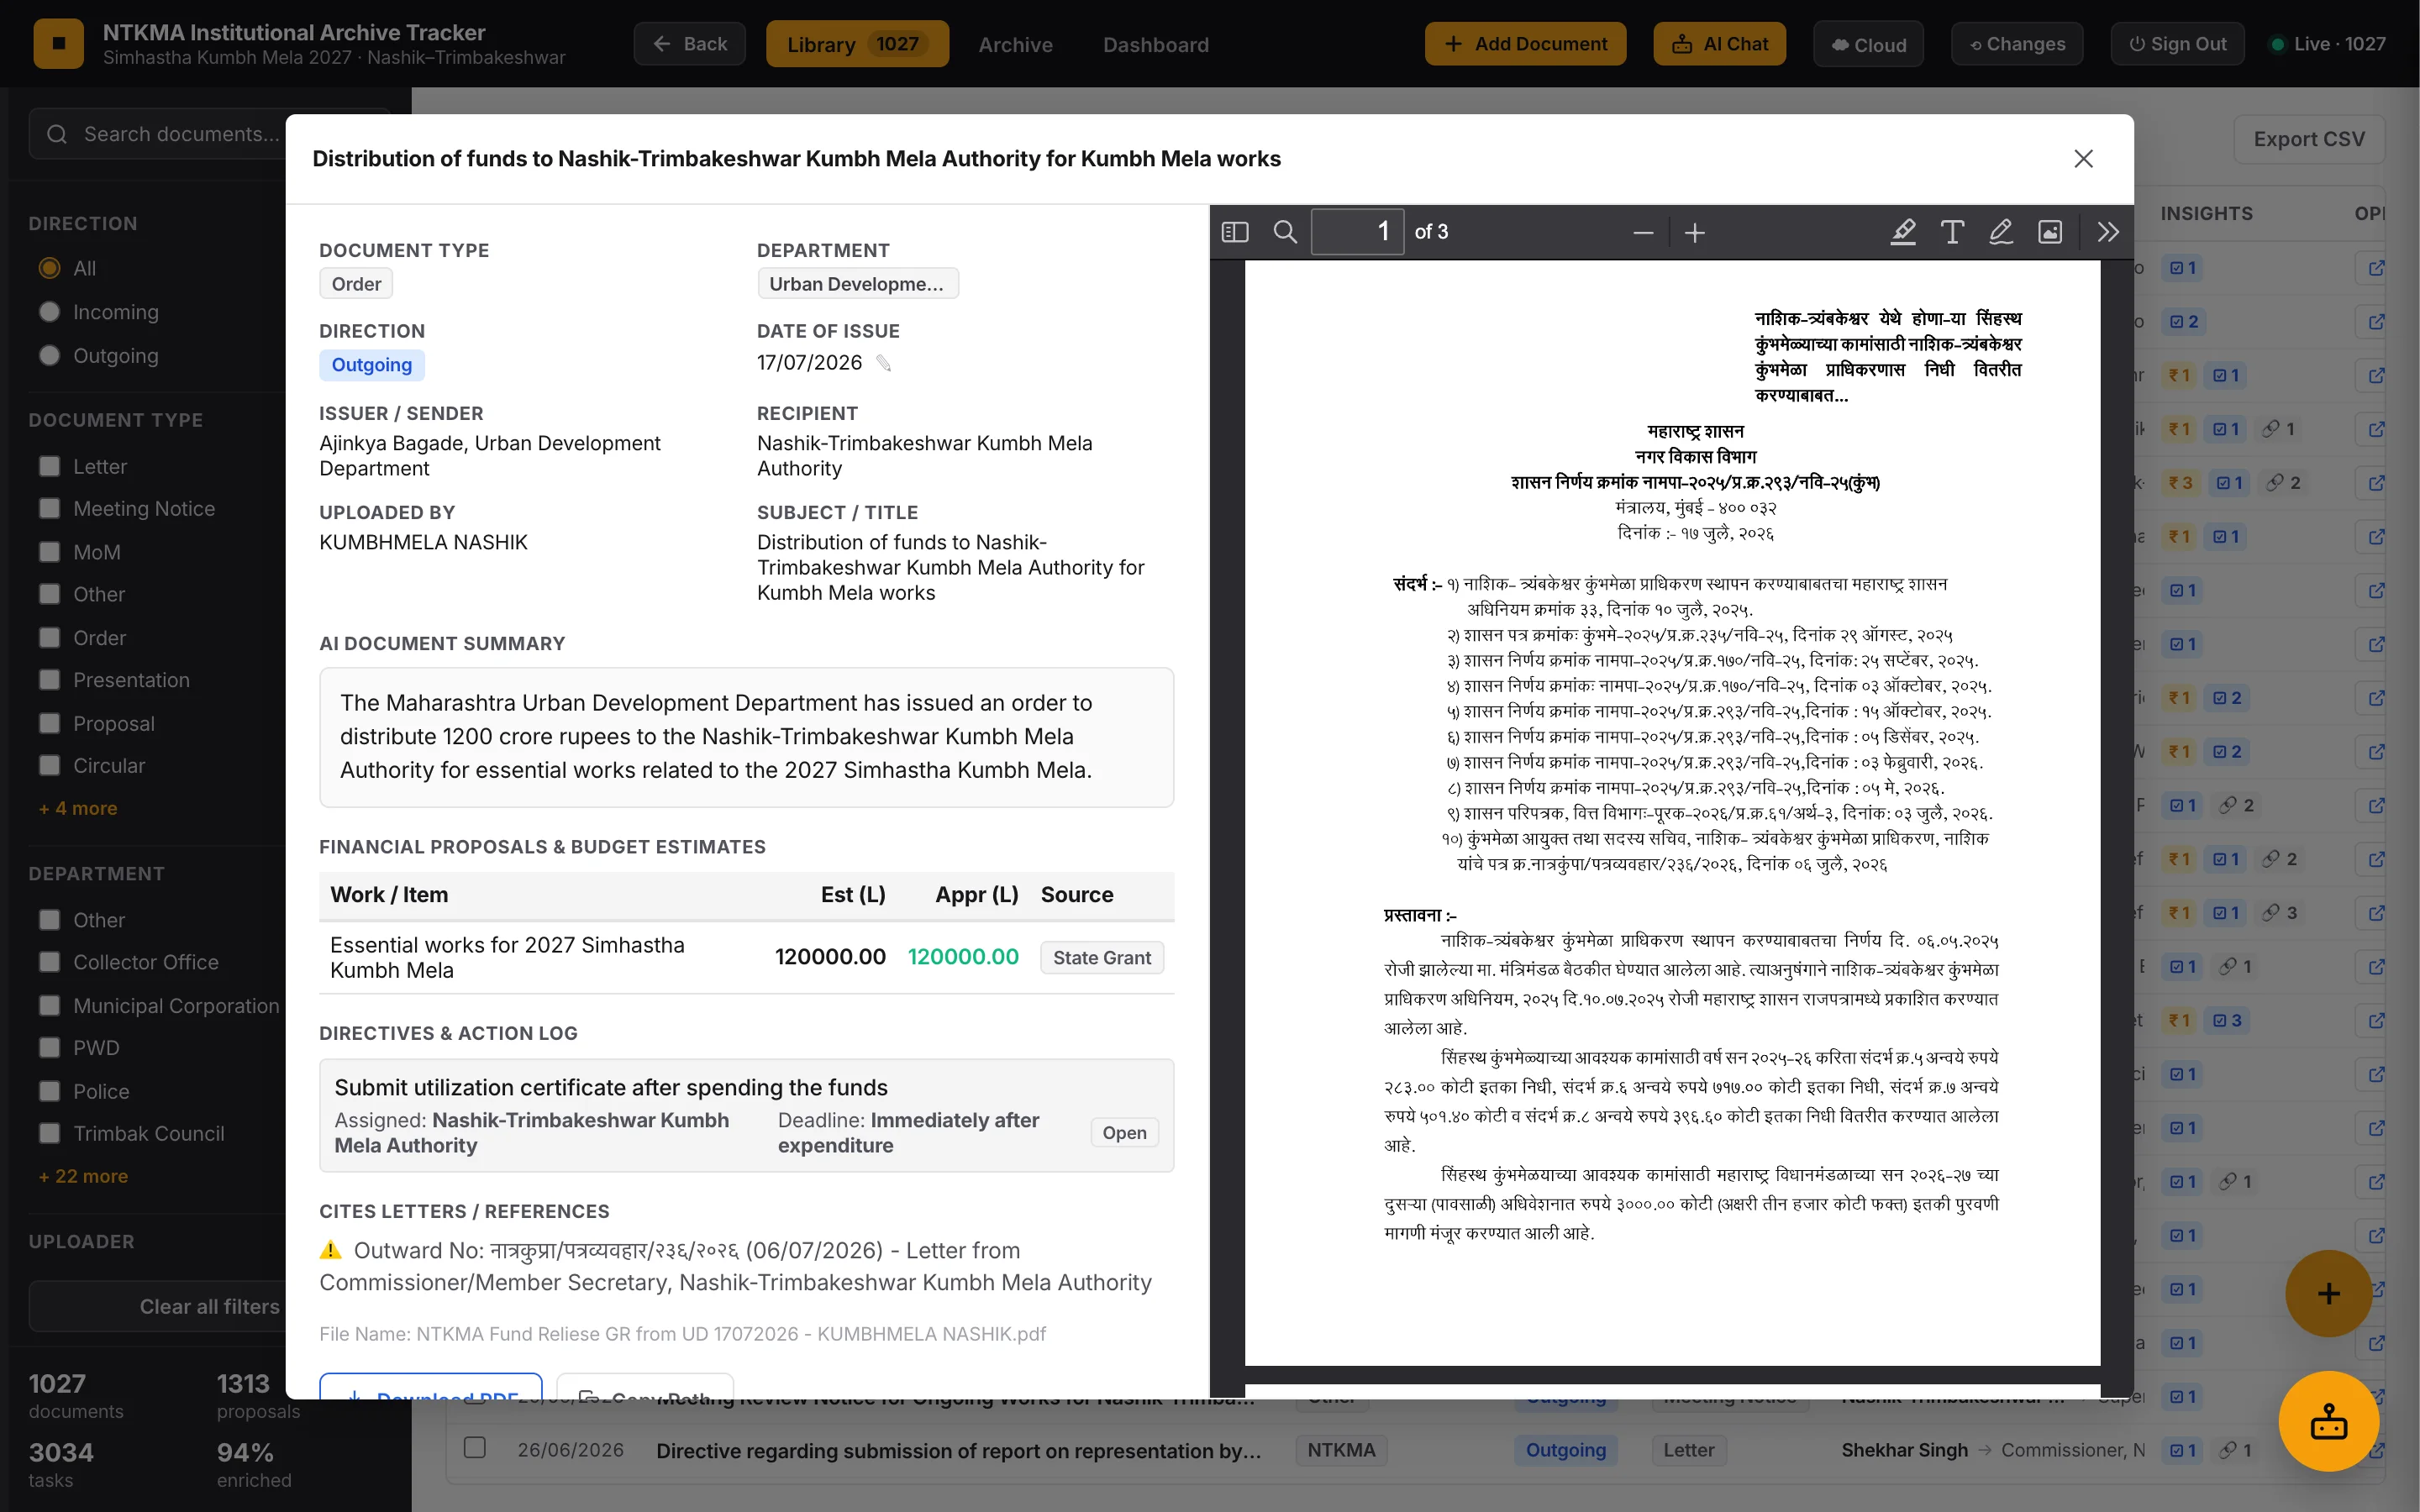Screen dimensions: 2420x1512
Task: Open external link icon in Shekhar Singh row
Action: click(2376, 1450)
